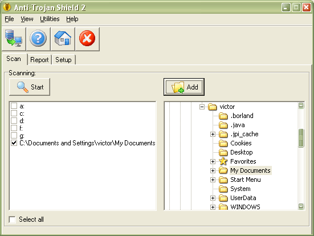The height and width of the screenshot is (236, 314).
Task: Select the System tree label
Action: 240,189
